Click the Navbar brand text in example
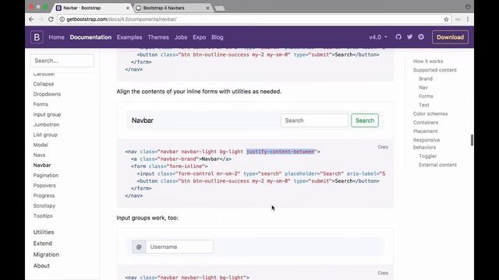Viewport: 499px width, 280px height. 142,121
